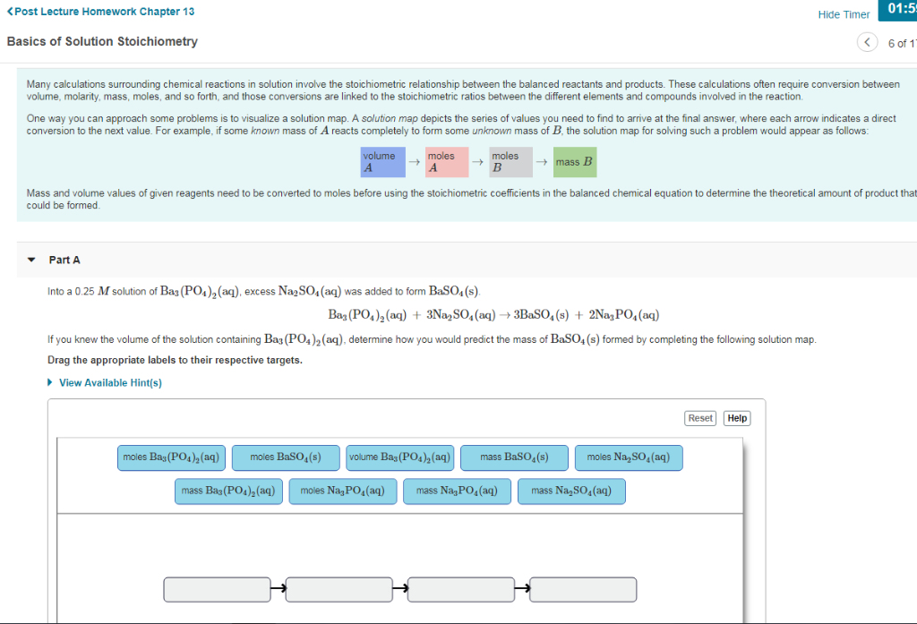
Task: Click the back arrow to Post Lecture Homework Chapter 13
Action: click(9, 11)
